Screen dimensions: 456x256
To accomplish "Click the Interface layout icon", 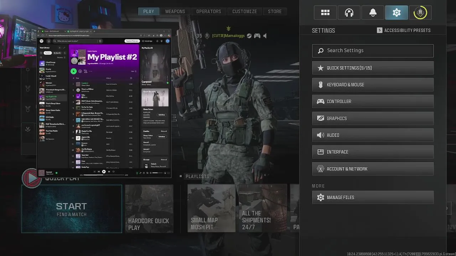I will 321,152.
